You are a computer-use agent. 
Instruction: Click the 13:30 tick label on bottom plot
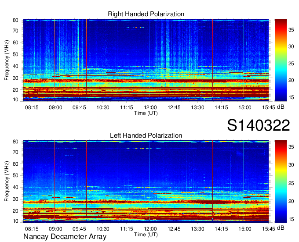197,229
